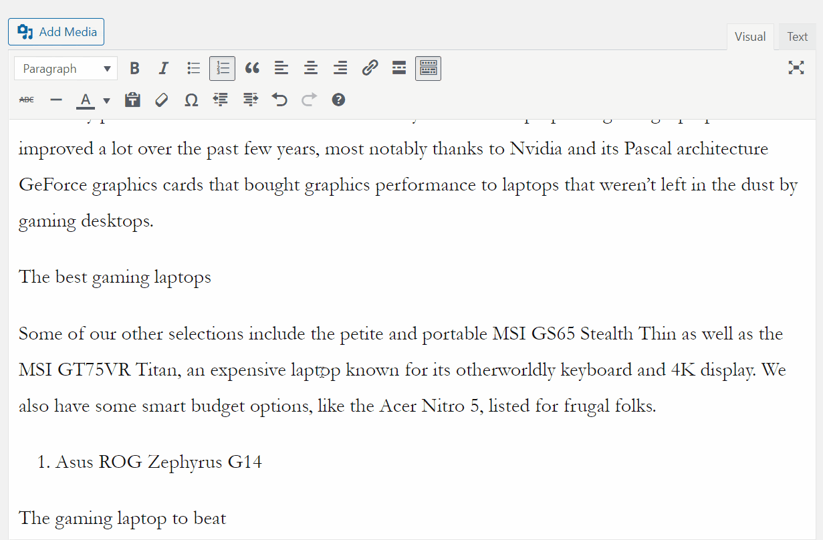
Task: Apply the current text color
Action: point(85,100)
